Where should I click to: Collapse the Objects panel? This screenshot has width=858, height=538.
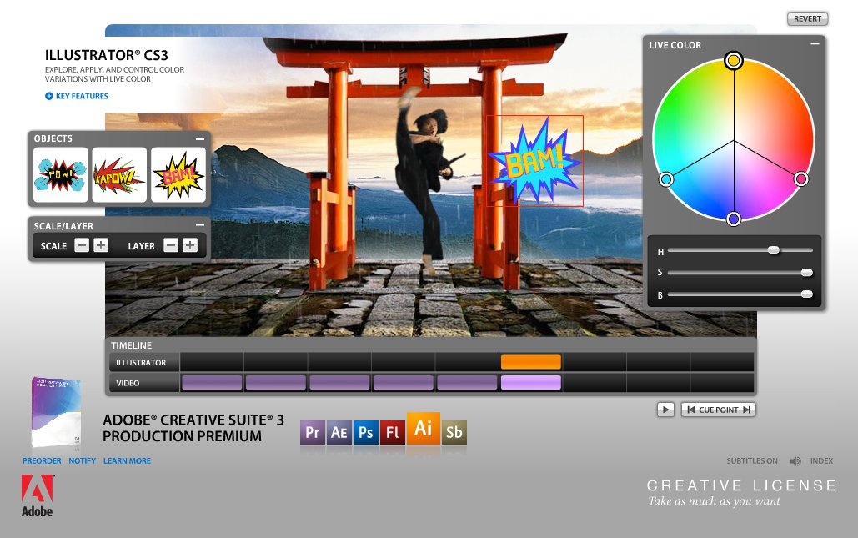coord(200,139)
